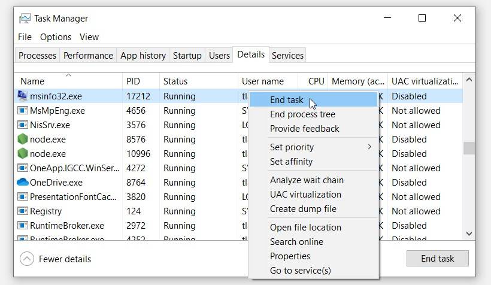Switch to the Processes tab

coord(37,56)
